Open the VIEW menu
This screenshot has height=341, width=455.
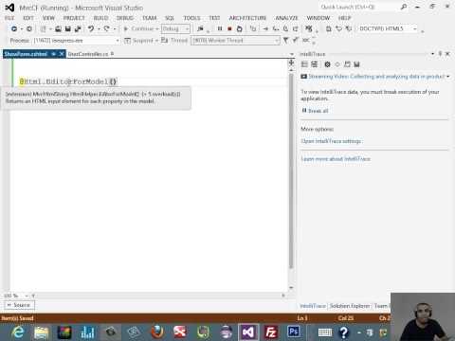point(48,18)
